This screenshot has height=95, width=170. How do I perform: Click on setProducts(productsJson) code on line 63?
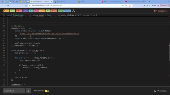click(27, 43)
